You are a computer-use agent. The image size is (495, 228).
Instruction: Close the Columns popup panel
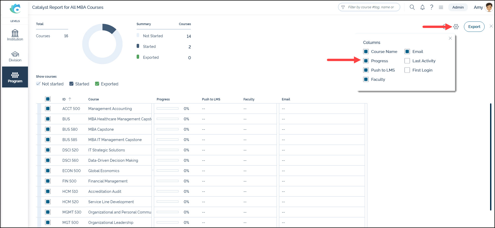(x=450, y=38)
